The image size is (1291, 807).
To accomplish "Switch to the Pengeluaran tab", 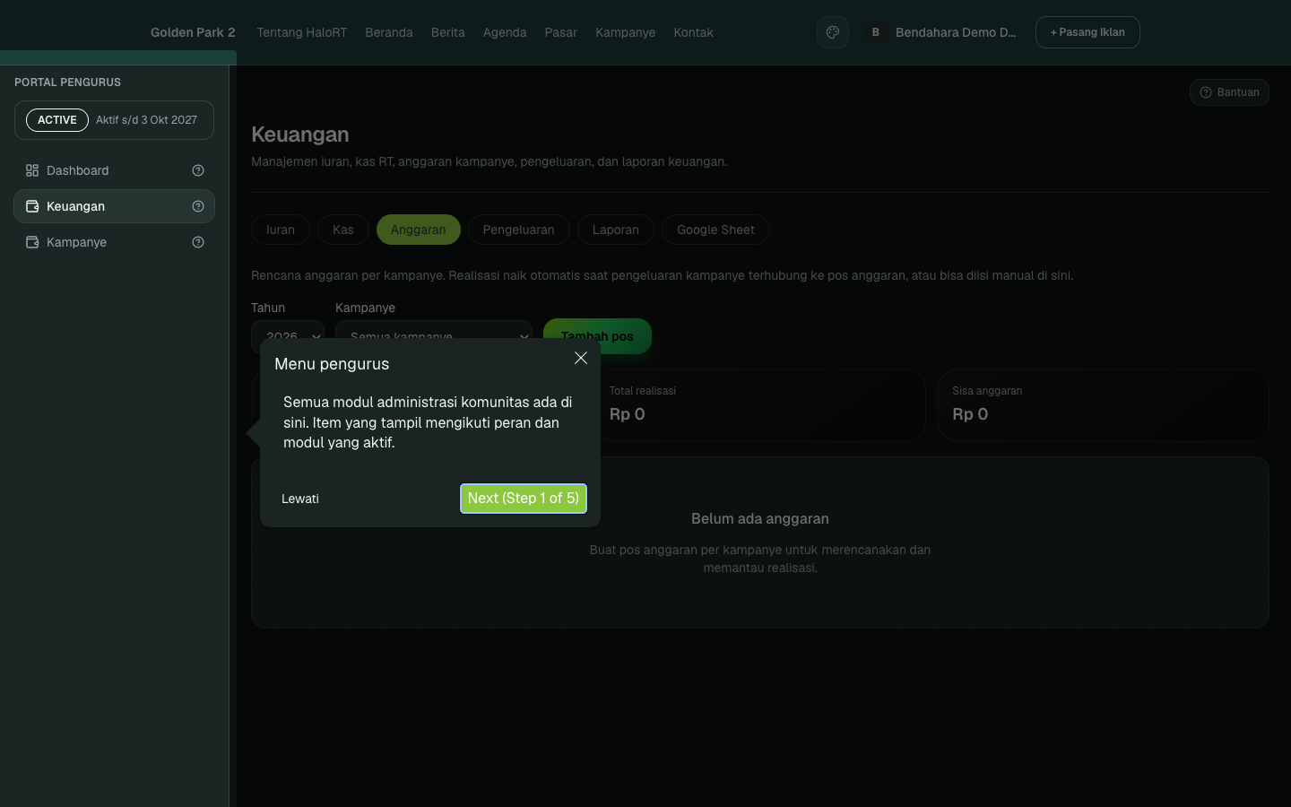I will click(x=518, y=230).
